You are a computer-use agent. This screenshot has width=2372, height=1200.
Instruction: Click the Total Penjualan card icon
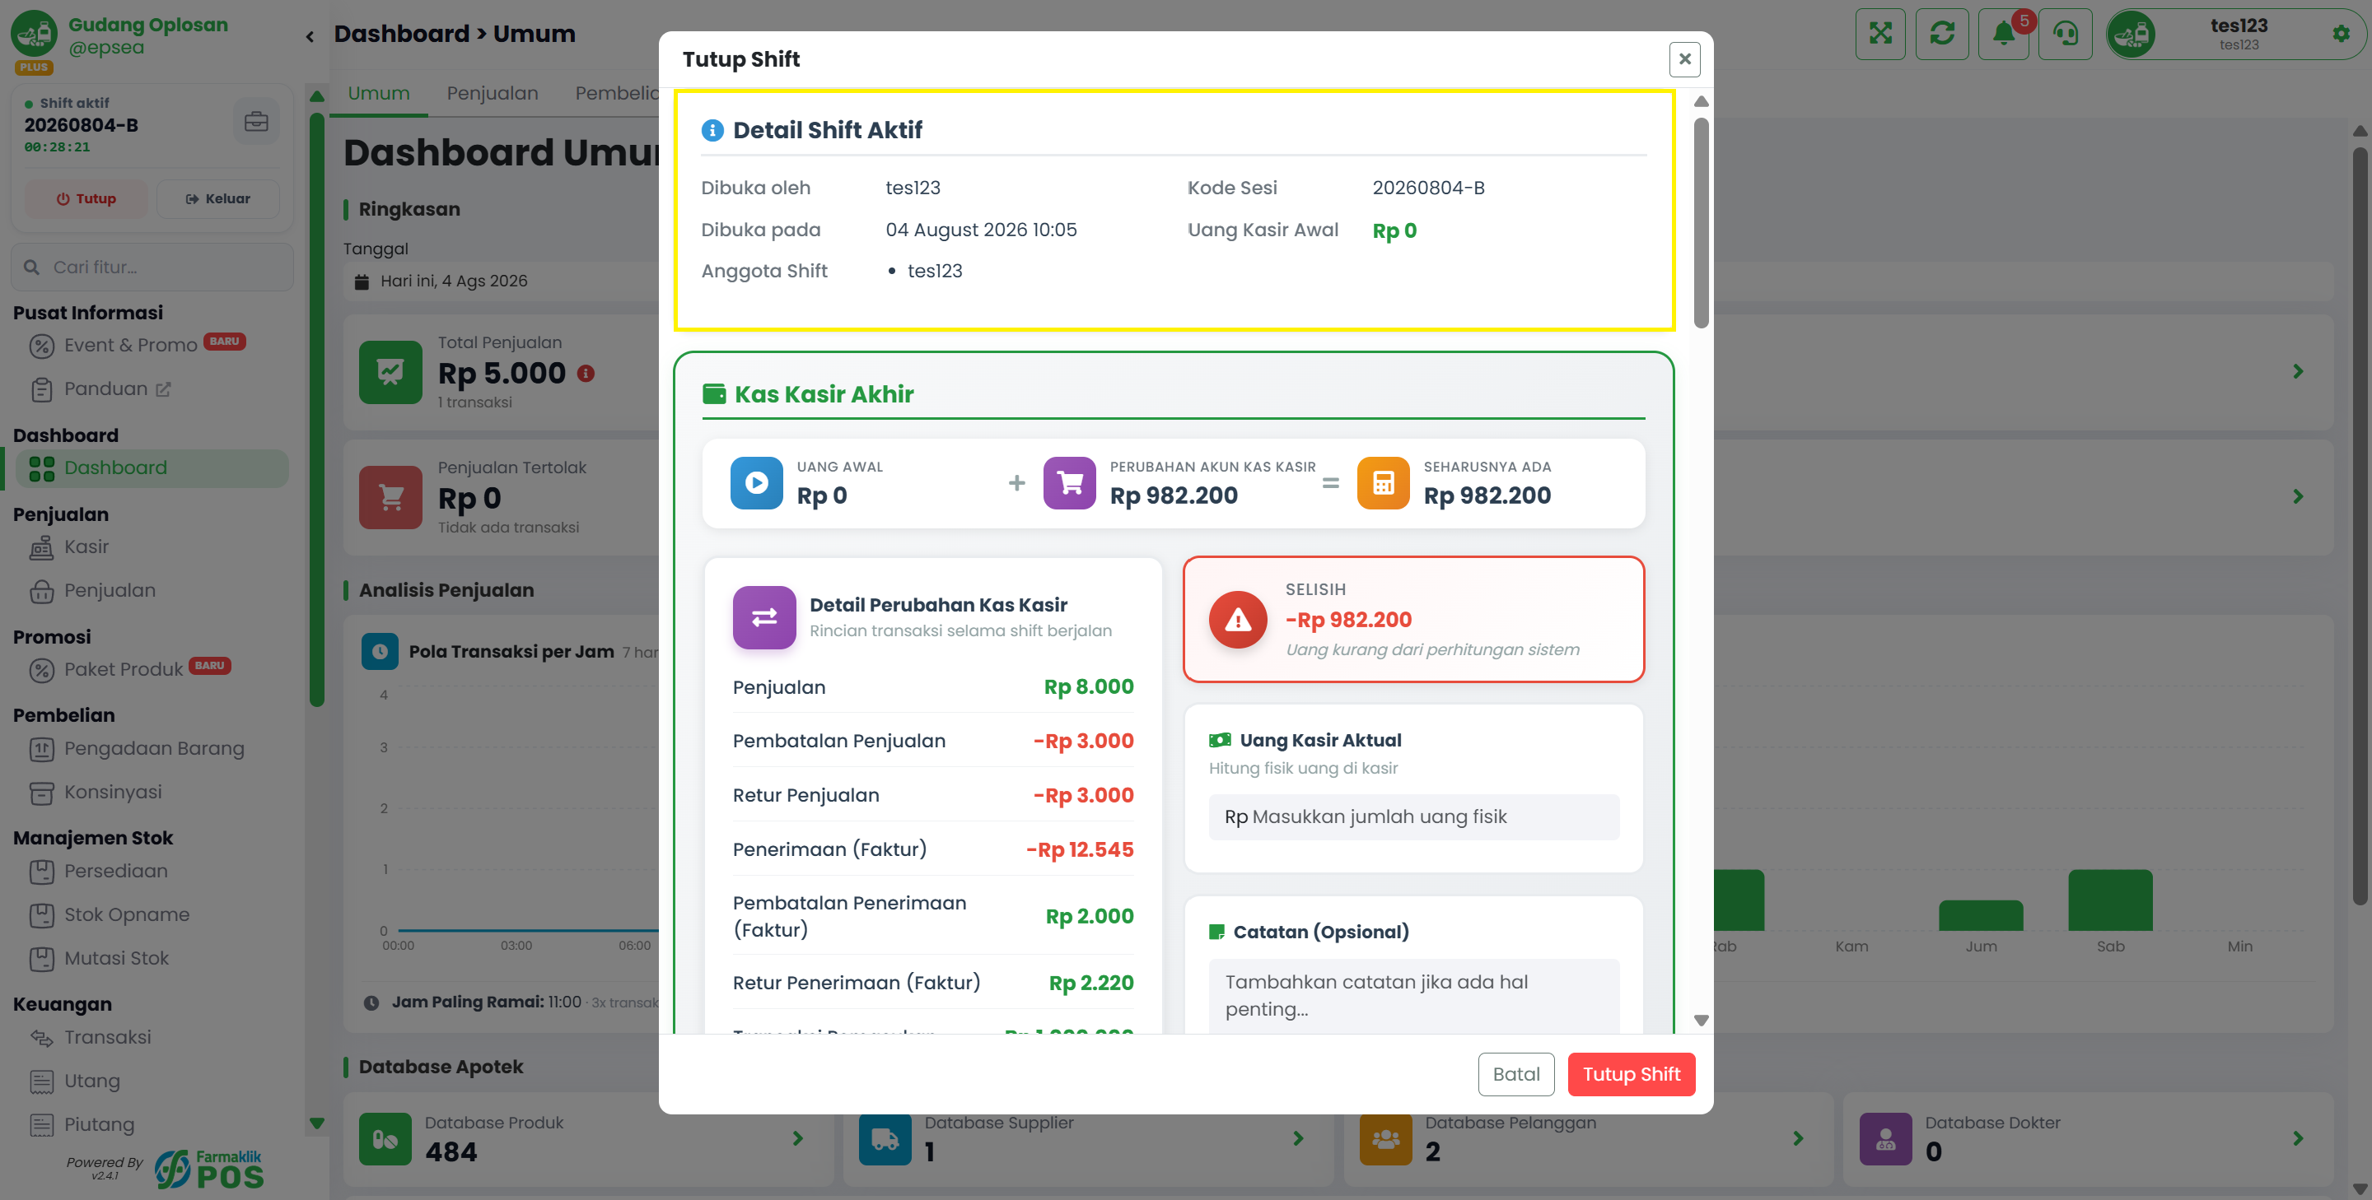pos(390,372)
